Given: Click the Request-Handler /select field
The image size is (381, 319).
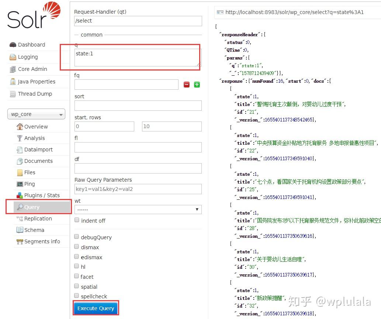Looking at the screenshot, I should point(138,21).
